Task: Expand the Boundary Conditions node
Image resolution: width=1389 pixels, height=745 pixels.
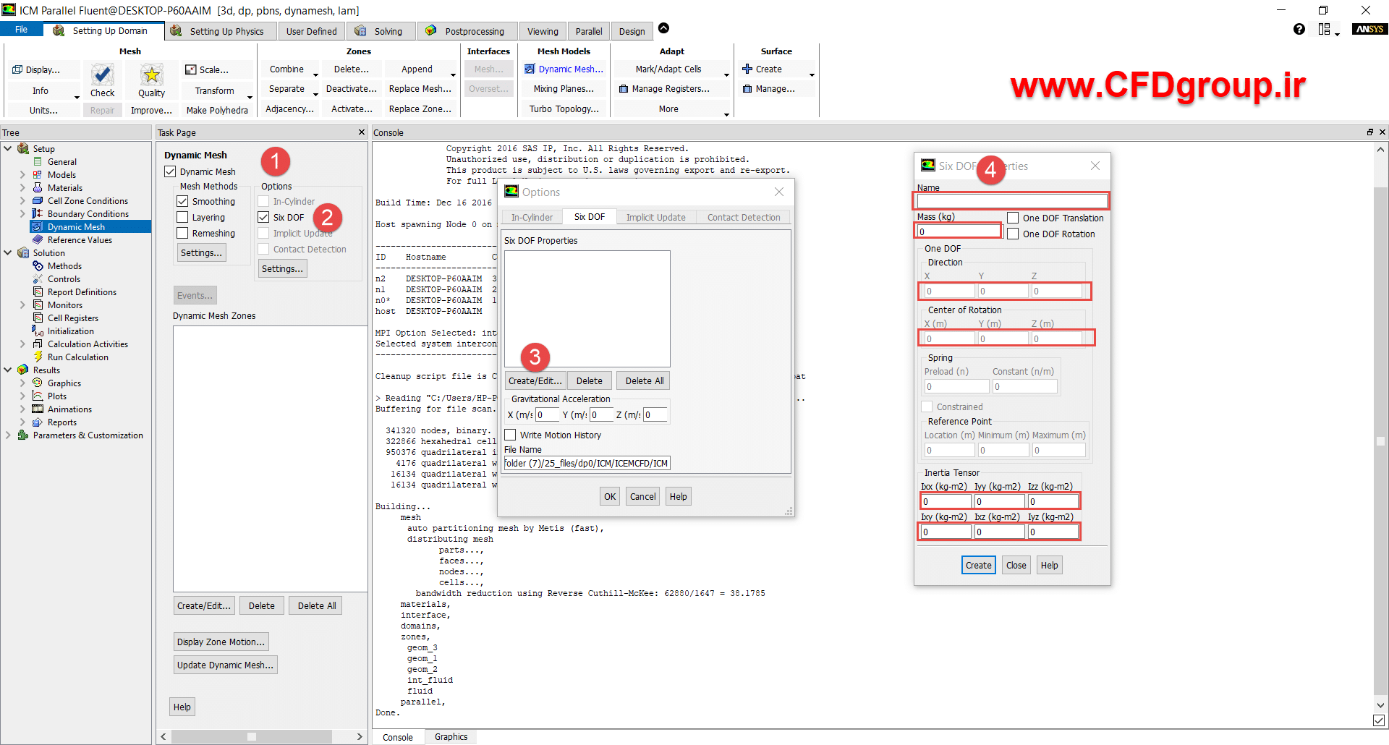Action: pos(22,214)
